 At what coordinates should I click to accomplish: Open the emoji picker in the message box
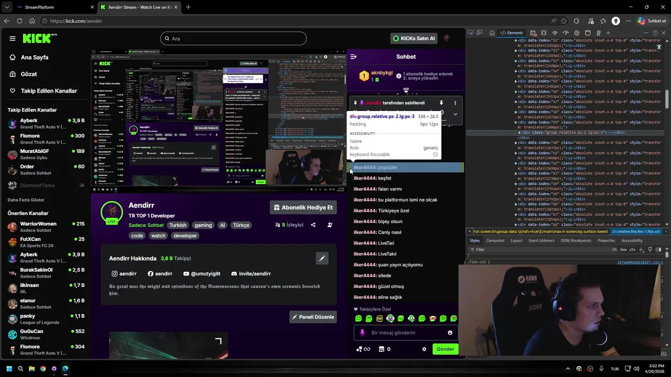(450, 332)
